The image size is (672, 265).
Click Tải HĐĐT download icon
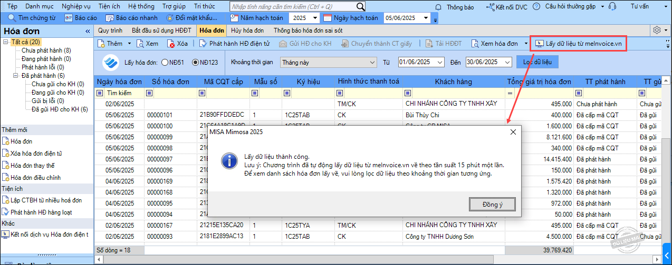429,43
